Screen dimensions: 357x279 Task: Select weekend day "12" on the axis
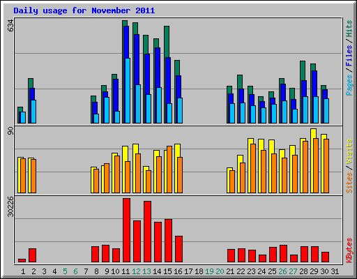[136, 271]
